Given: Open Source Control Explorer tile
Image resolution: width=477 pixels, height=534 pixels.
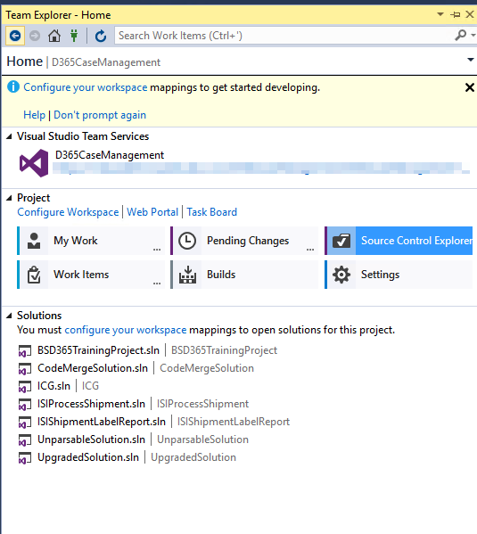Looking at the screenshot, I should pos(399,241).
